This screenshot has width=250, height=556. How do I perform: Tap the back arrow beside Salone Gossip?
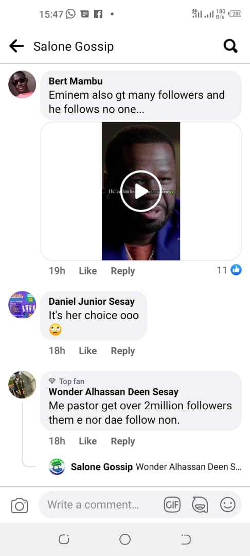coord(16,46)
